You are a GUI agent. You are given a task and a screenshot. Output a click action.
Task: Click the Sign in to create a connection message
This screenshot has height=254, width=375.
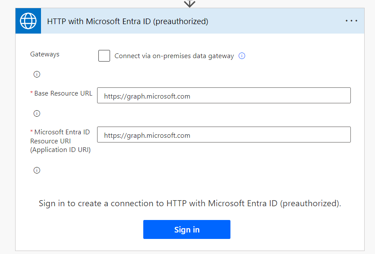[x=190, y=203]
